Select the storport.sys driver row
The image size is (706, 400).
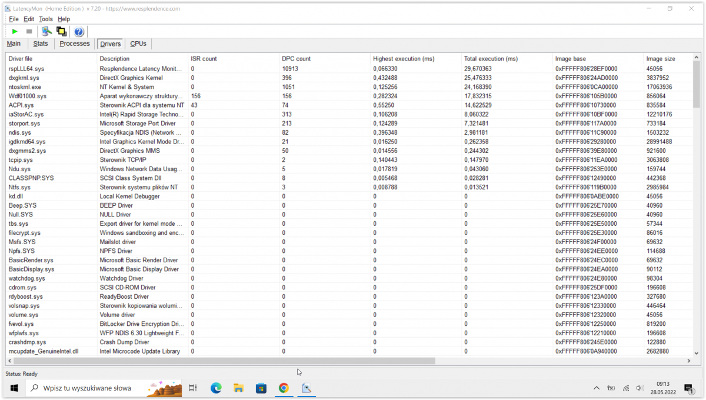tap(349, 124)
